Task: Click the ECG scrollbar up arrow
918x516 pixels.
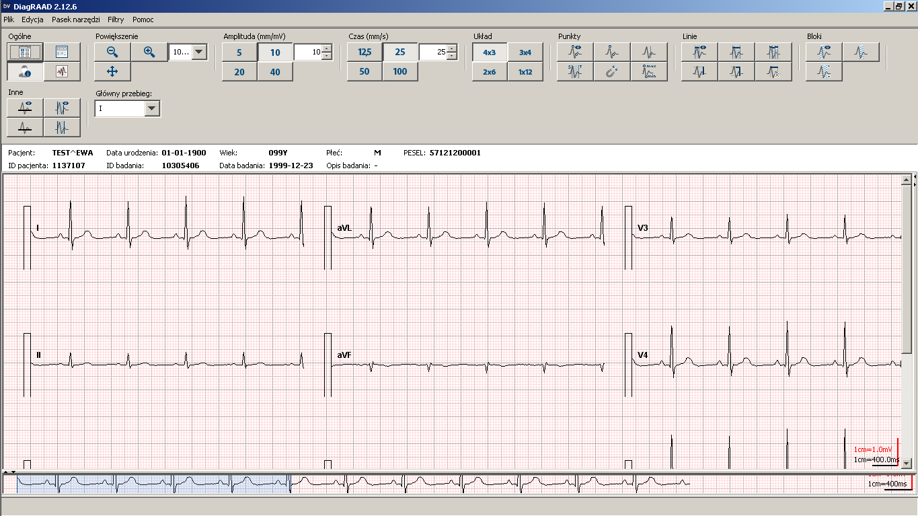Action: (x=907, y=180)
